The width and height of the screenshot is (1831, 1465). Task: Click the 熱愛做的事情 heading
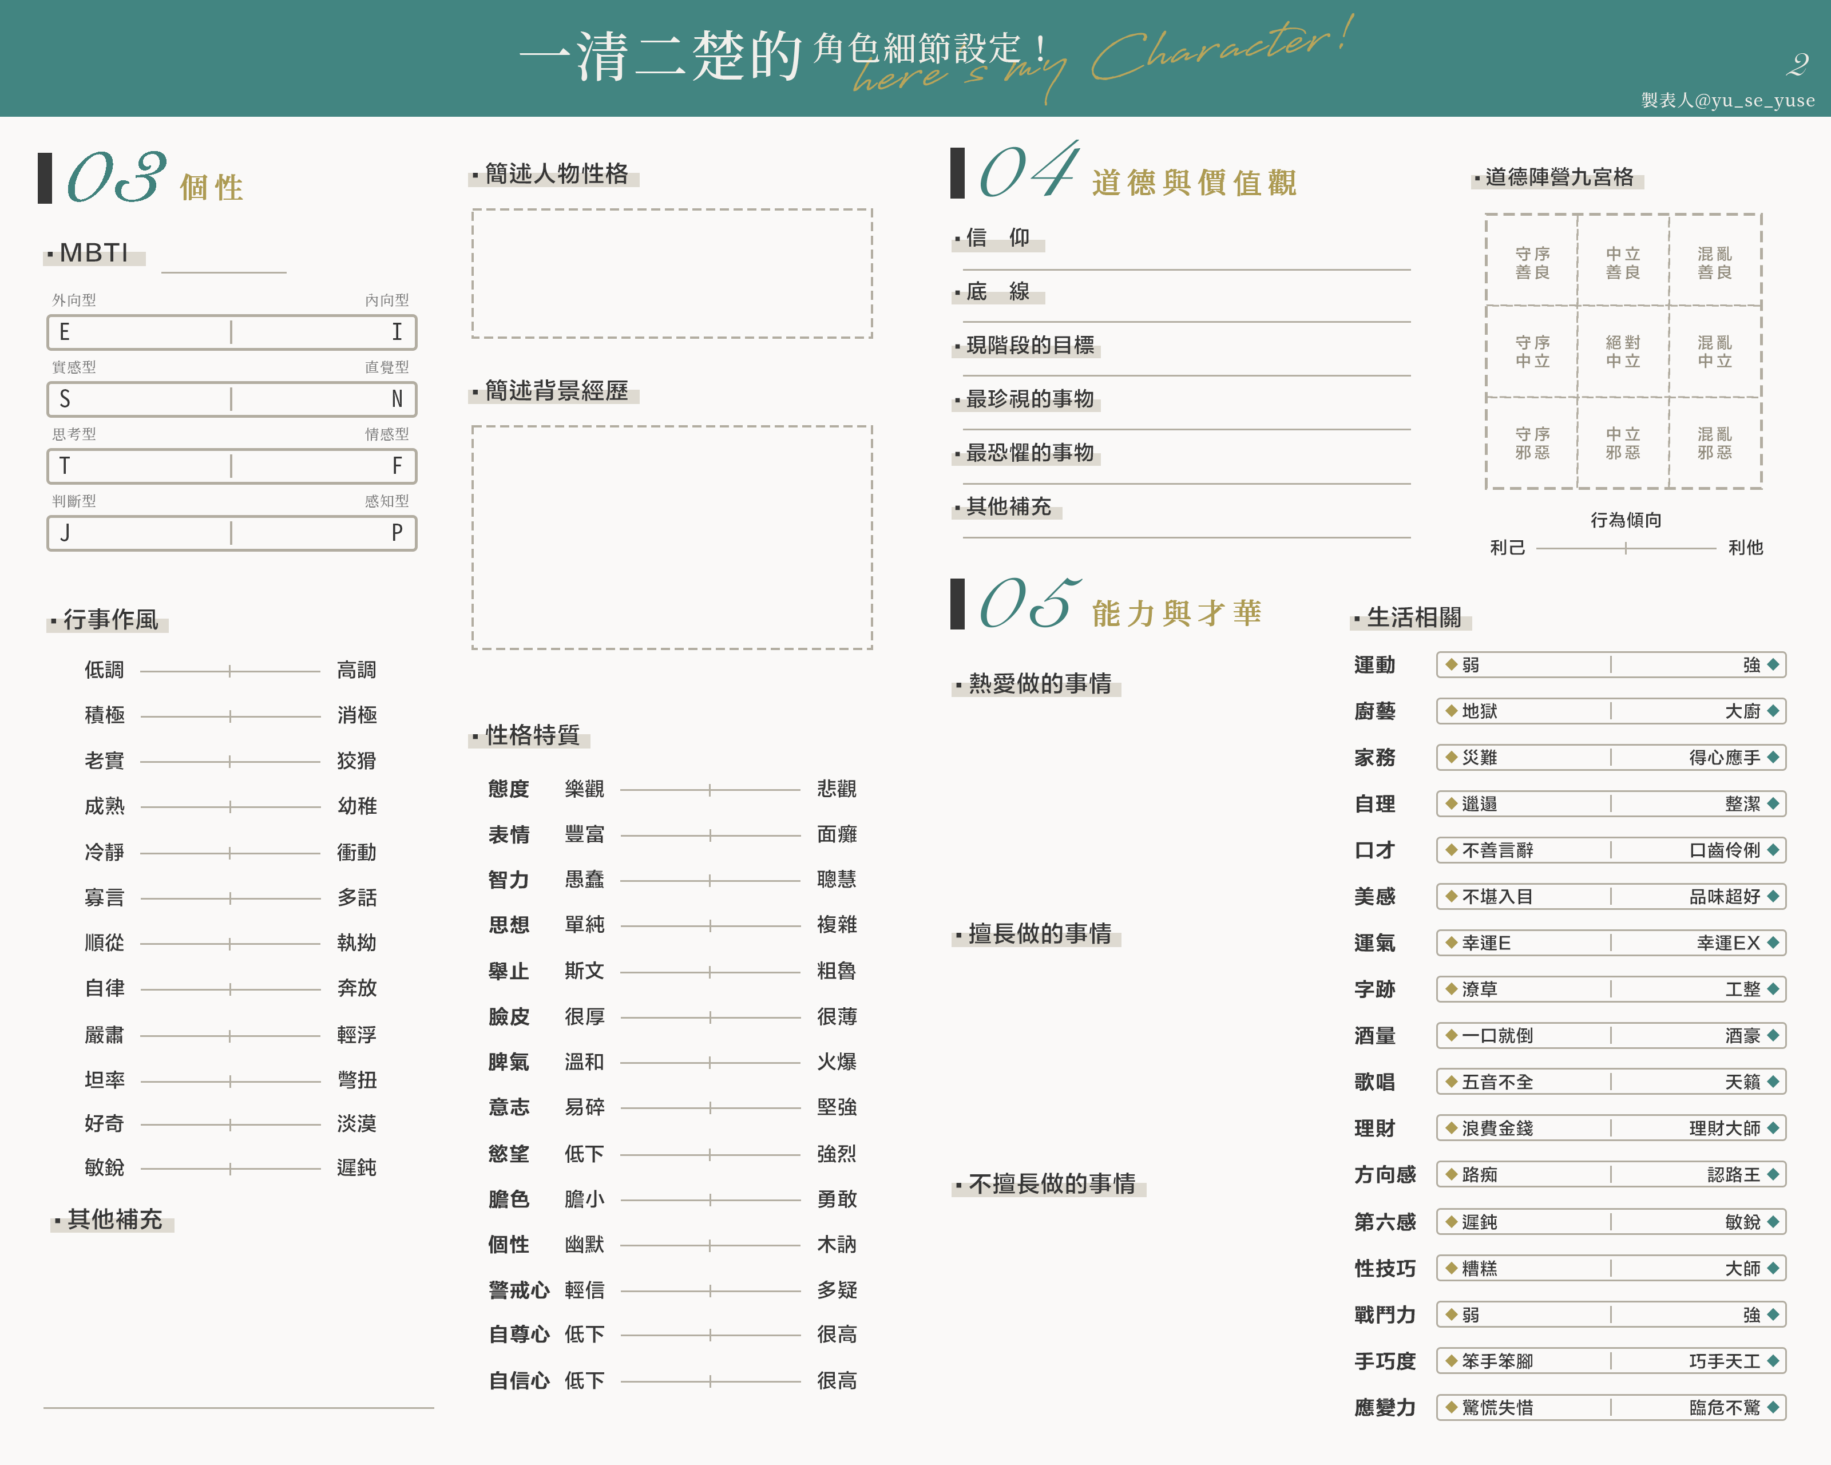tap(1040, 684)
